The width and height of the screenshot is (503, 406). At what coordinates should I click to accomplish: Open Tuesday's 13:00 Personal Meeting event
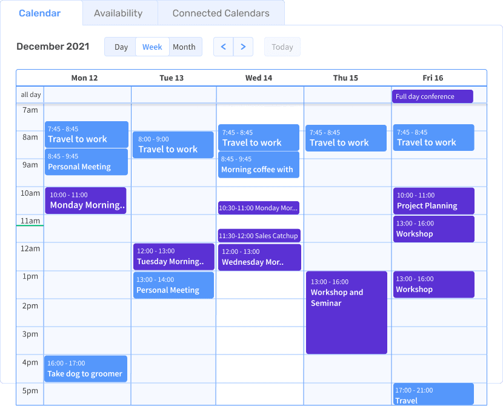click(173, 285)
